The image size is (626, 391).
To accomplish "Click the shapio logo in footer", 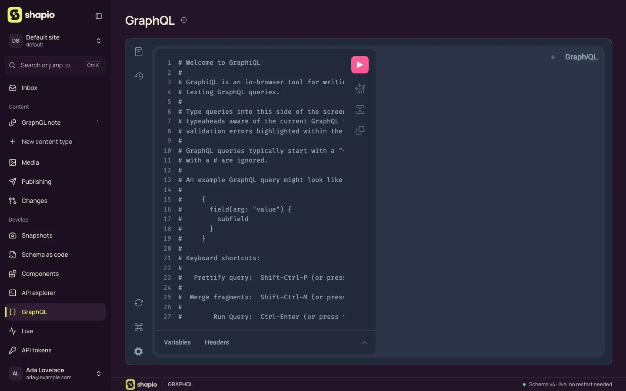I will point(141,384).
